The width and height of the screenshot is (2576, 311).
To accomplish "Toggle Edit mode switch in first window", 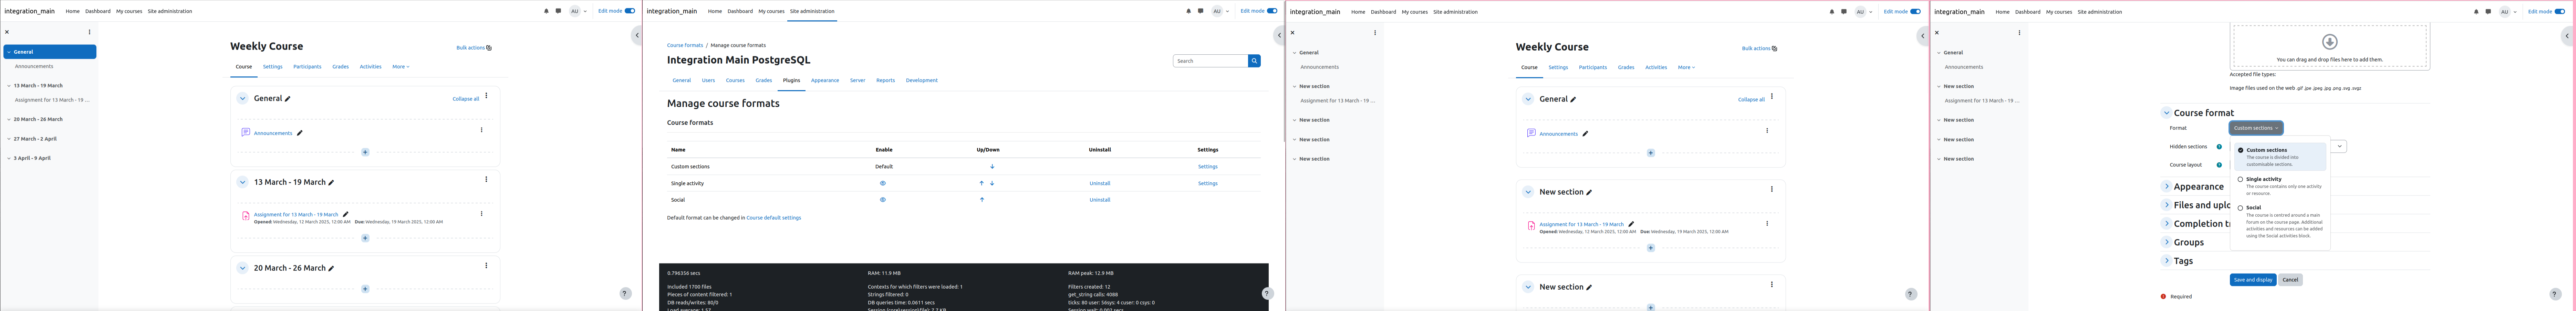I will [630, 11].
